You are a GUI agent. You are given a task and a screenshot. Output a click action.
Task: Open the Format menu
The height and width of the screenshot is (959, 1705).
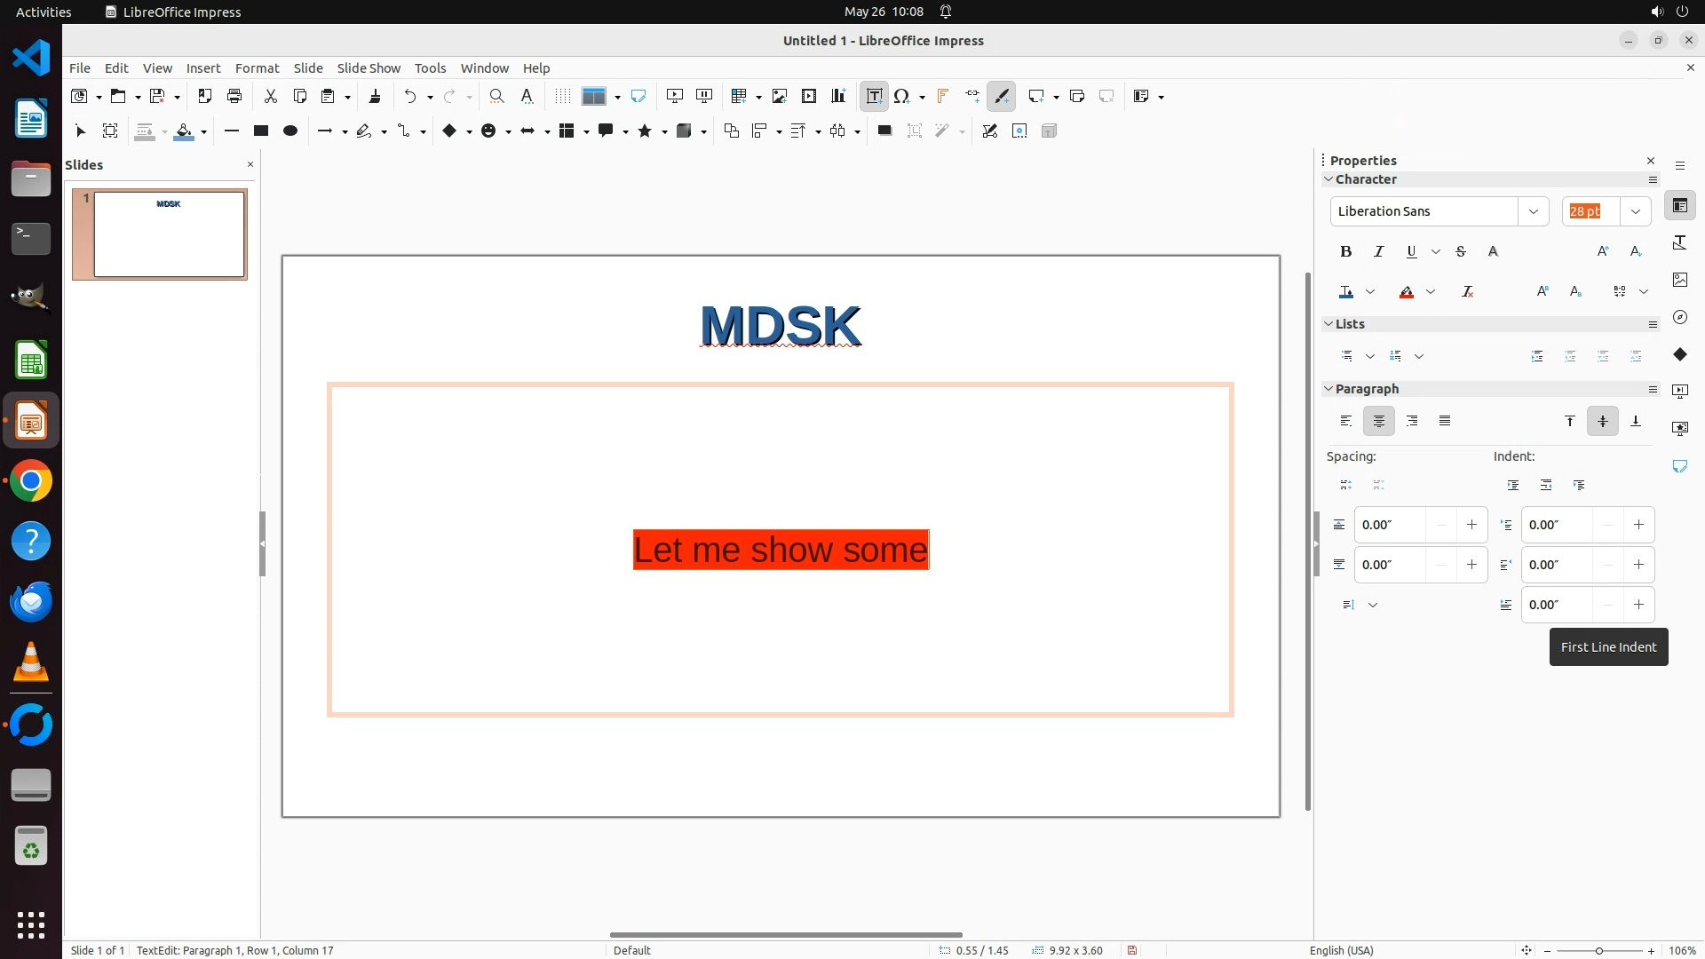pos(257,68)
